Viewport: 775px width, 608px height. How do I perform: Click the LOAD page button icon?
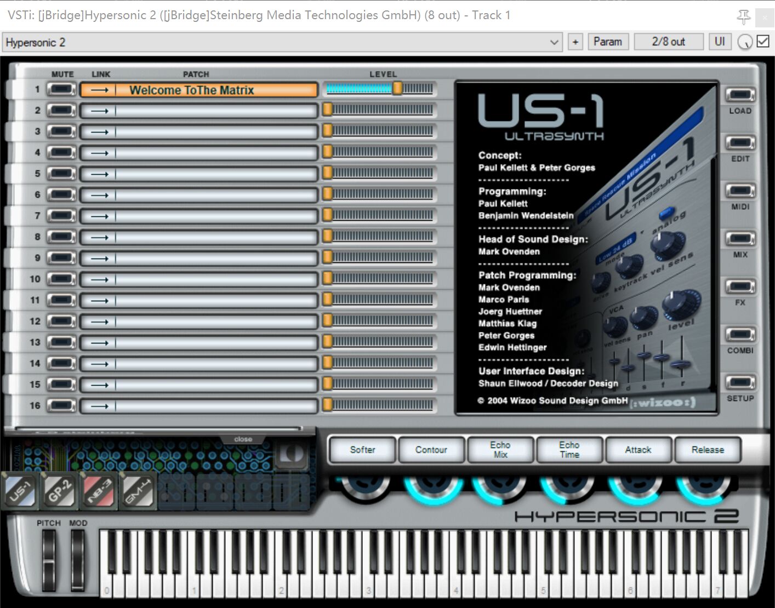click(740, 95)
